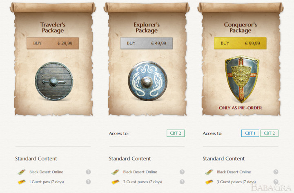
Task: Click '1 Guest pass (7 days)' text
Action: pyautogui.click(x=47, y=182)
